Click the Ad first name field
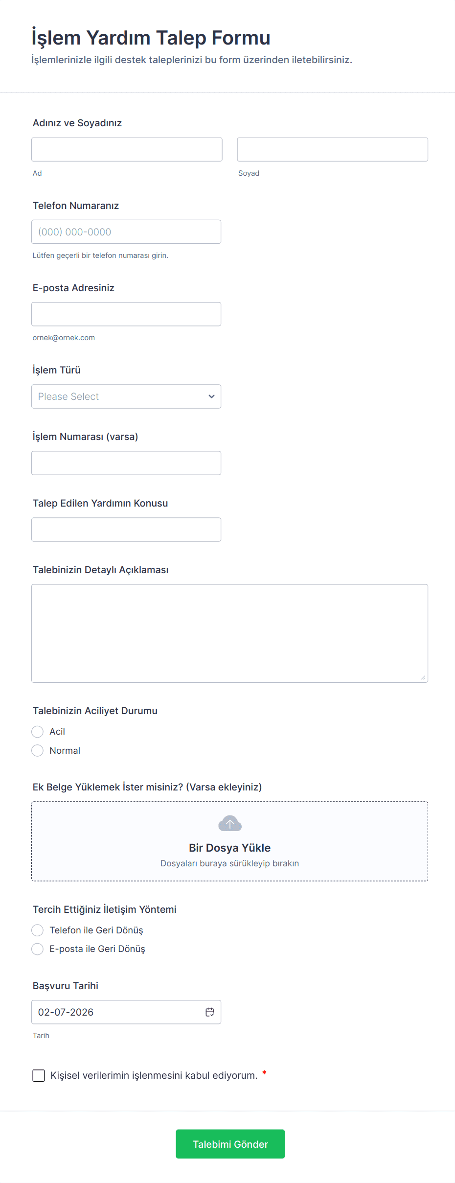 pos(127,149)
